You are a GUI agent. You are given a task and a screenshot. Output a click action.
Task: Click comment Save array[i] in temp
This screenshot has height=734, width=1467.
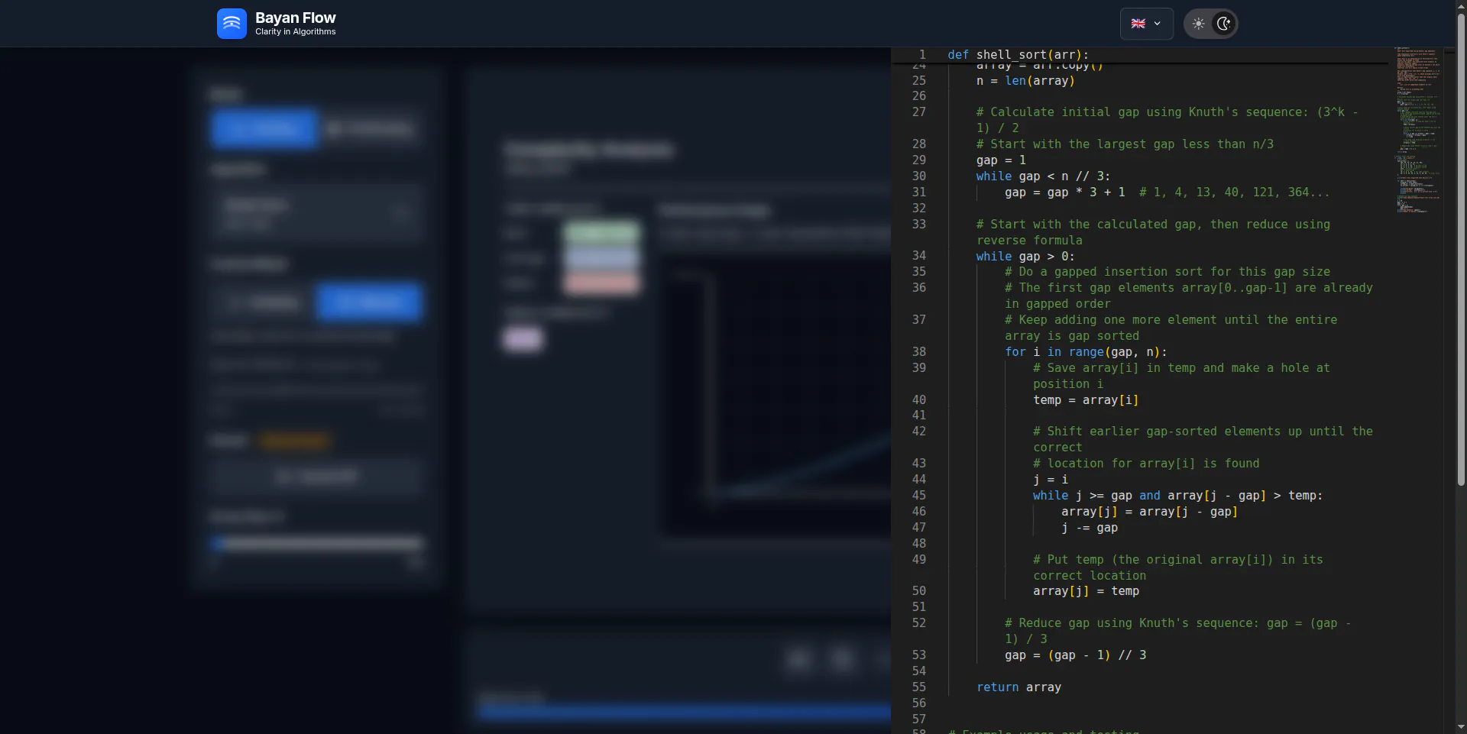click(1181, 376)
